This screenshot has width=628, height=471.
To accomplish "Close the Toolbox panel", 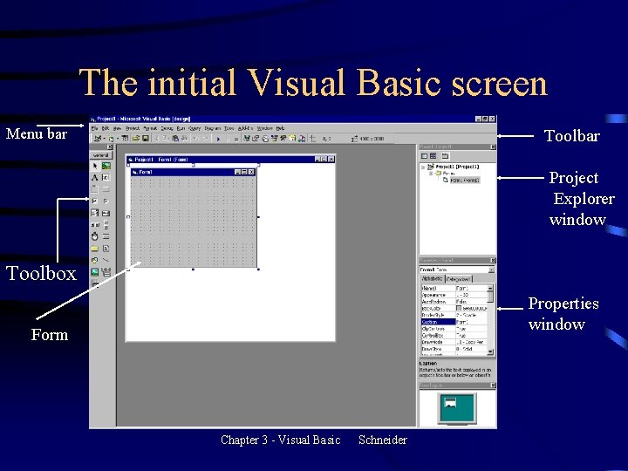I will click(110, 147).
